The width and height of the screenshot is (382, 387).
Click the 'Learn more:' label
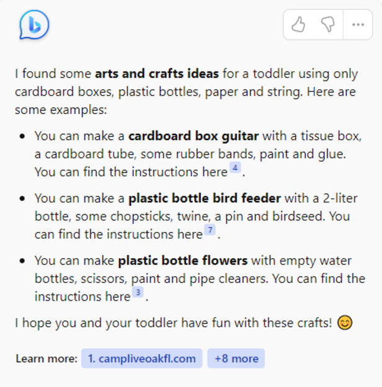47,358
